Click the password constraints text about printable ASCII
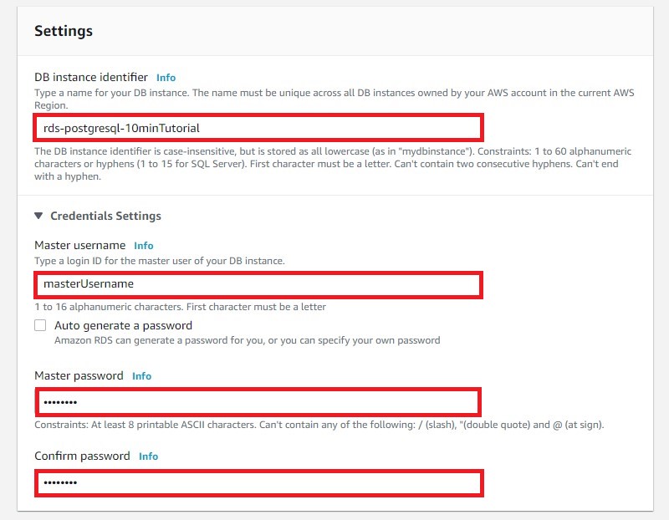The image size is (669, 520). coord(319,425)
